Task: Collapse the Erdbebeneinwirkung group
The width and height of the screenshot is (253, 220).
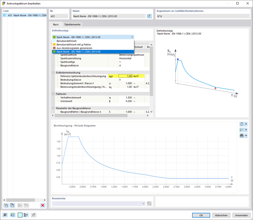Action: pos(53,73)
